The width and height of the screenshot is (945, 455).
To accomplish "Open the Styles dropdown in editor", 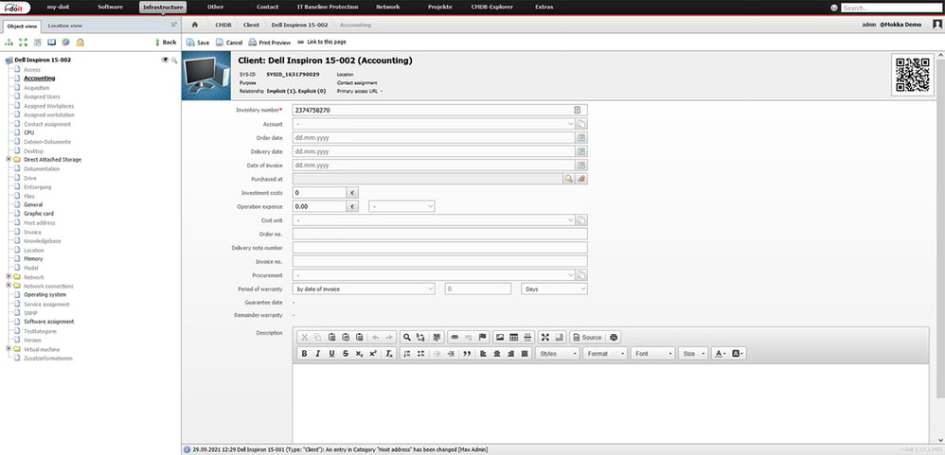I will coord(558,354).
